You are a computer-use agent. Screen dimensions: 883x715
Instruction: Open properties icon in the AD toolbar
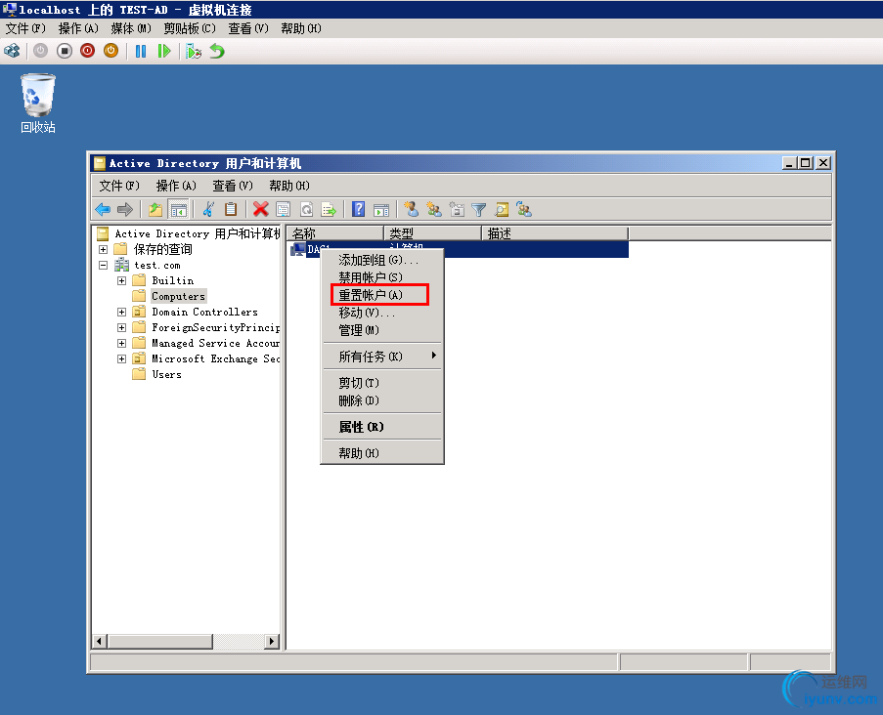pos(284,210)
